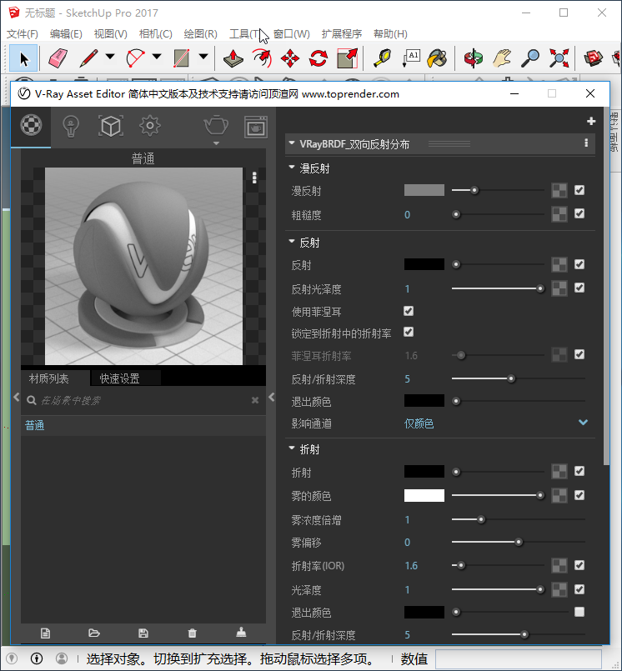
Task: Pick the pink Eraser tool
Action: point(58,58)
